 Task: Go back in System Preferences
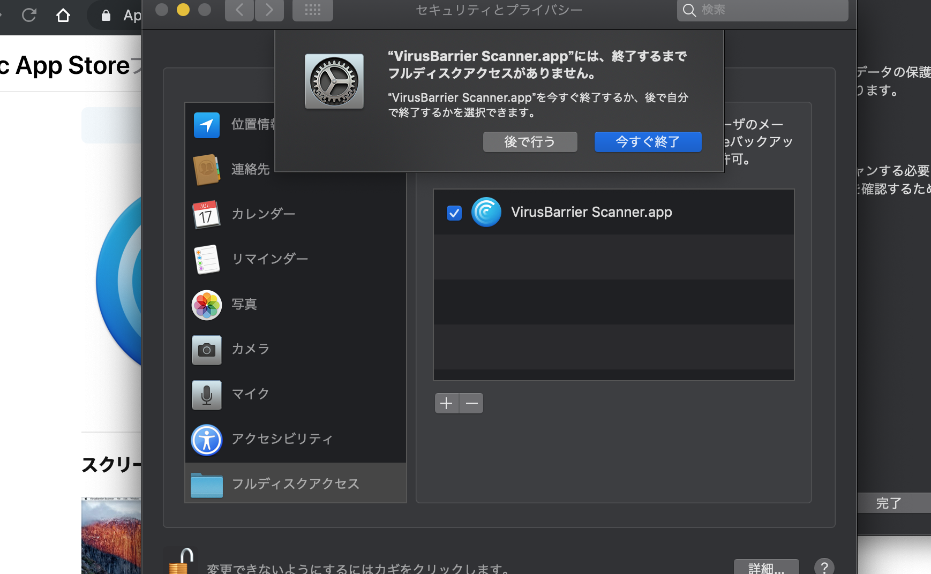click(x=239, y=10)
